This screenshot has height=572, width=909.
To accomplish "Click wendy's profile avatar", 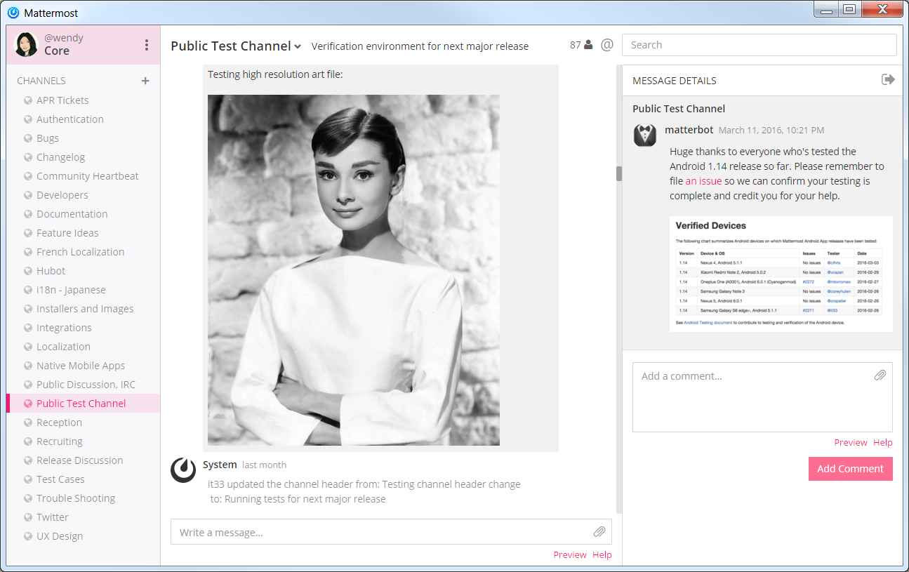I will point(27,45).
